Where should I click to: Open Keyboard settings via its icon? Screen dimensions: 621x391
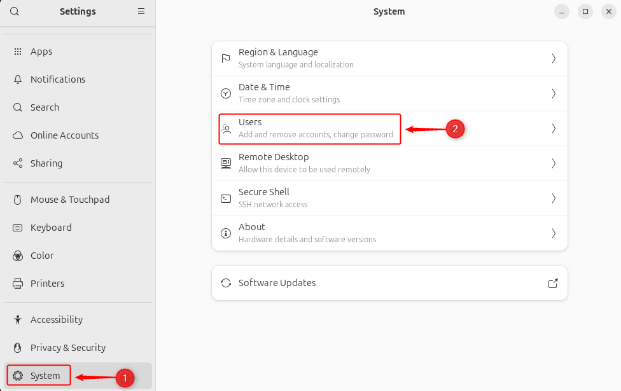(x=17, y=228)
